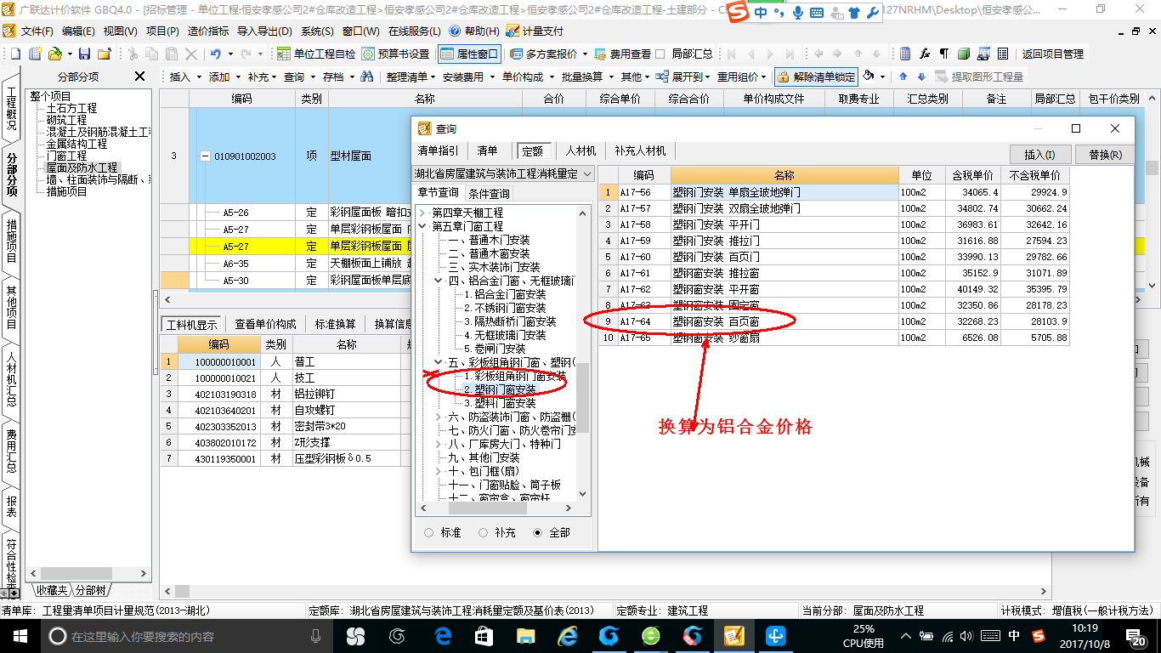Close the 分部分项 panel with X

pos(140,77)
